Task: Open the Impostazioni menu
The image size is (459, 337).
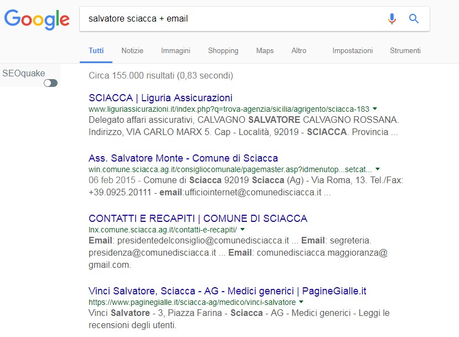Action: coord(353,50)
